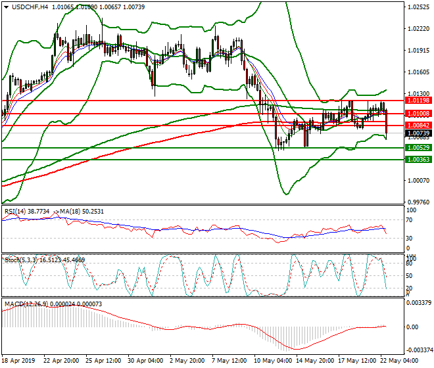Select the 17 May 12:00 time axis label
434x368 pixels.
(x=358, y=361)
